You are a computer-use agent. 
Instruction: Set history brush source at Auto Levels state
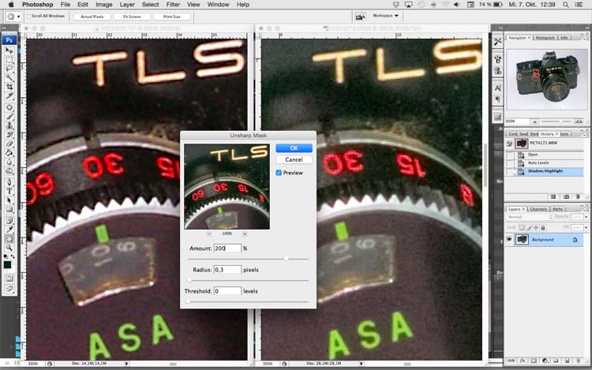click(510, 163)
